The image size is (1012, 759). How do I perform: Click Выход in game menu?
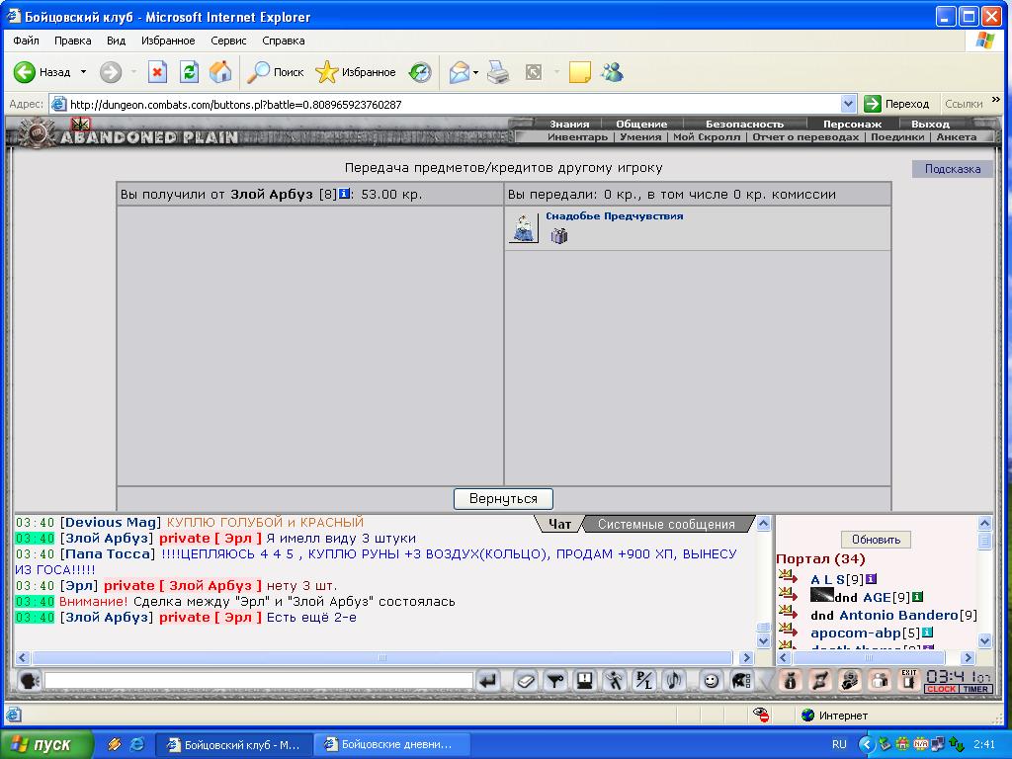(x=930, y=124)
